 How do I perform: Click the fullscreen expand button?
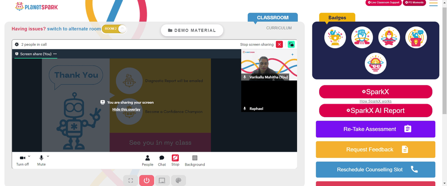point(131,181)
